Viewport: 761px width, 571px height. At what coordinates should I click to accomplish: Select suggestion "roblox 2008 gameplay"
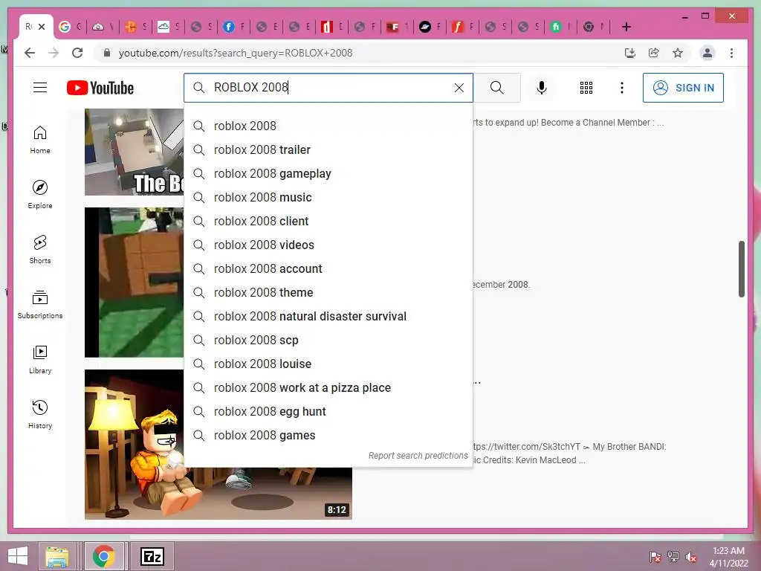tap(328, 173)
